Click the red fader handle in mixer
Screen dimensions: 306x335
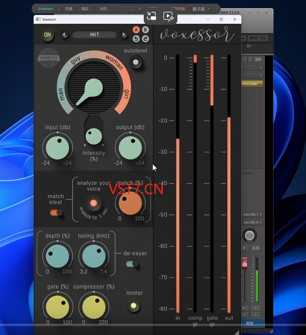coord(244,263)
